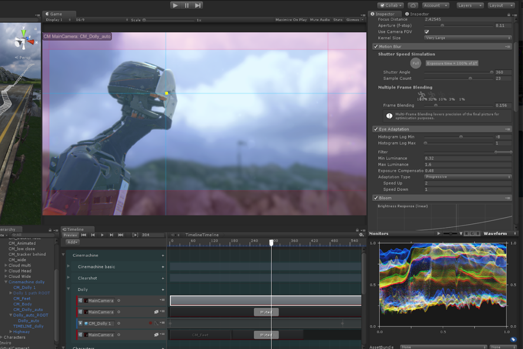Toggle the B channel in Monitors
Screen dimensions: 523x349
[x=478, y=234]
